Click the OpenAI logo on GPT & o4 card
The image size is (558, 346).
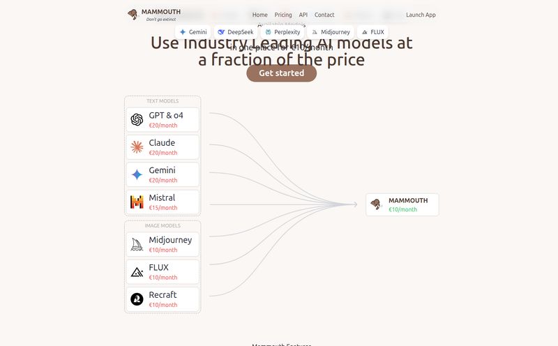tap(137, 119)
